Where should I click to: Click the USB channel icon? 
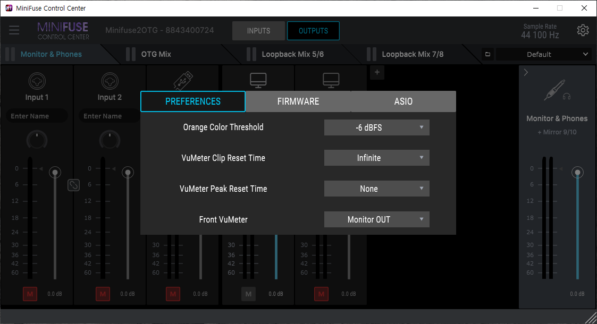click(182, 80)
